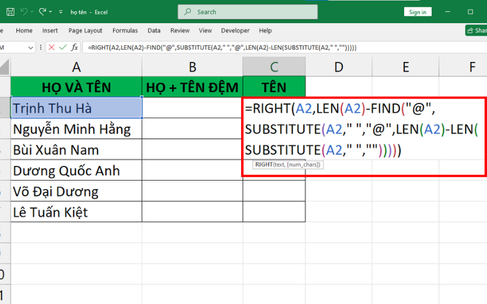Click empty column B cell beside Nguyễn Minh Hằng
This screenshot has width=487, height=304.
[192, 129]
